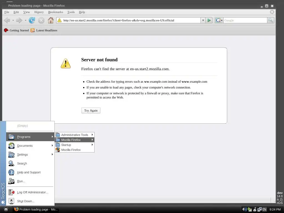
Task: Click the (Empty) placeholder in Start menu
Action: tap(22, 126)
